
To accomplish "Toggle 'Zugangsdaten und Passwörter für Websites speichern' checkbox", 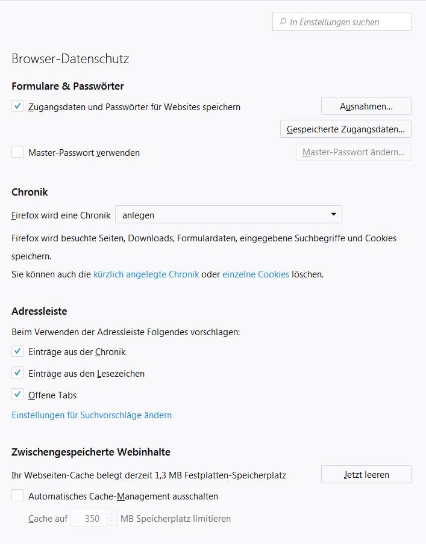I will click(x=17, y=107).
